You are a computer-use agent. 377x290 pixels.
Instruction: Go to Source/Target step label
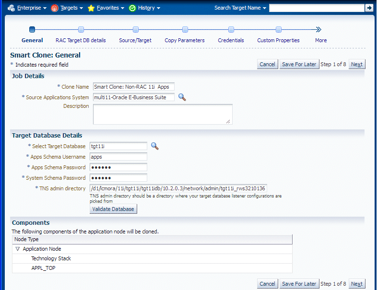[x=135, y=40]
